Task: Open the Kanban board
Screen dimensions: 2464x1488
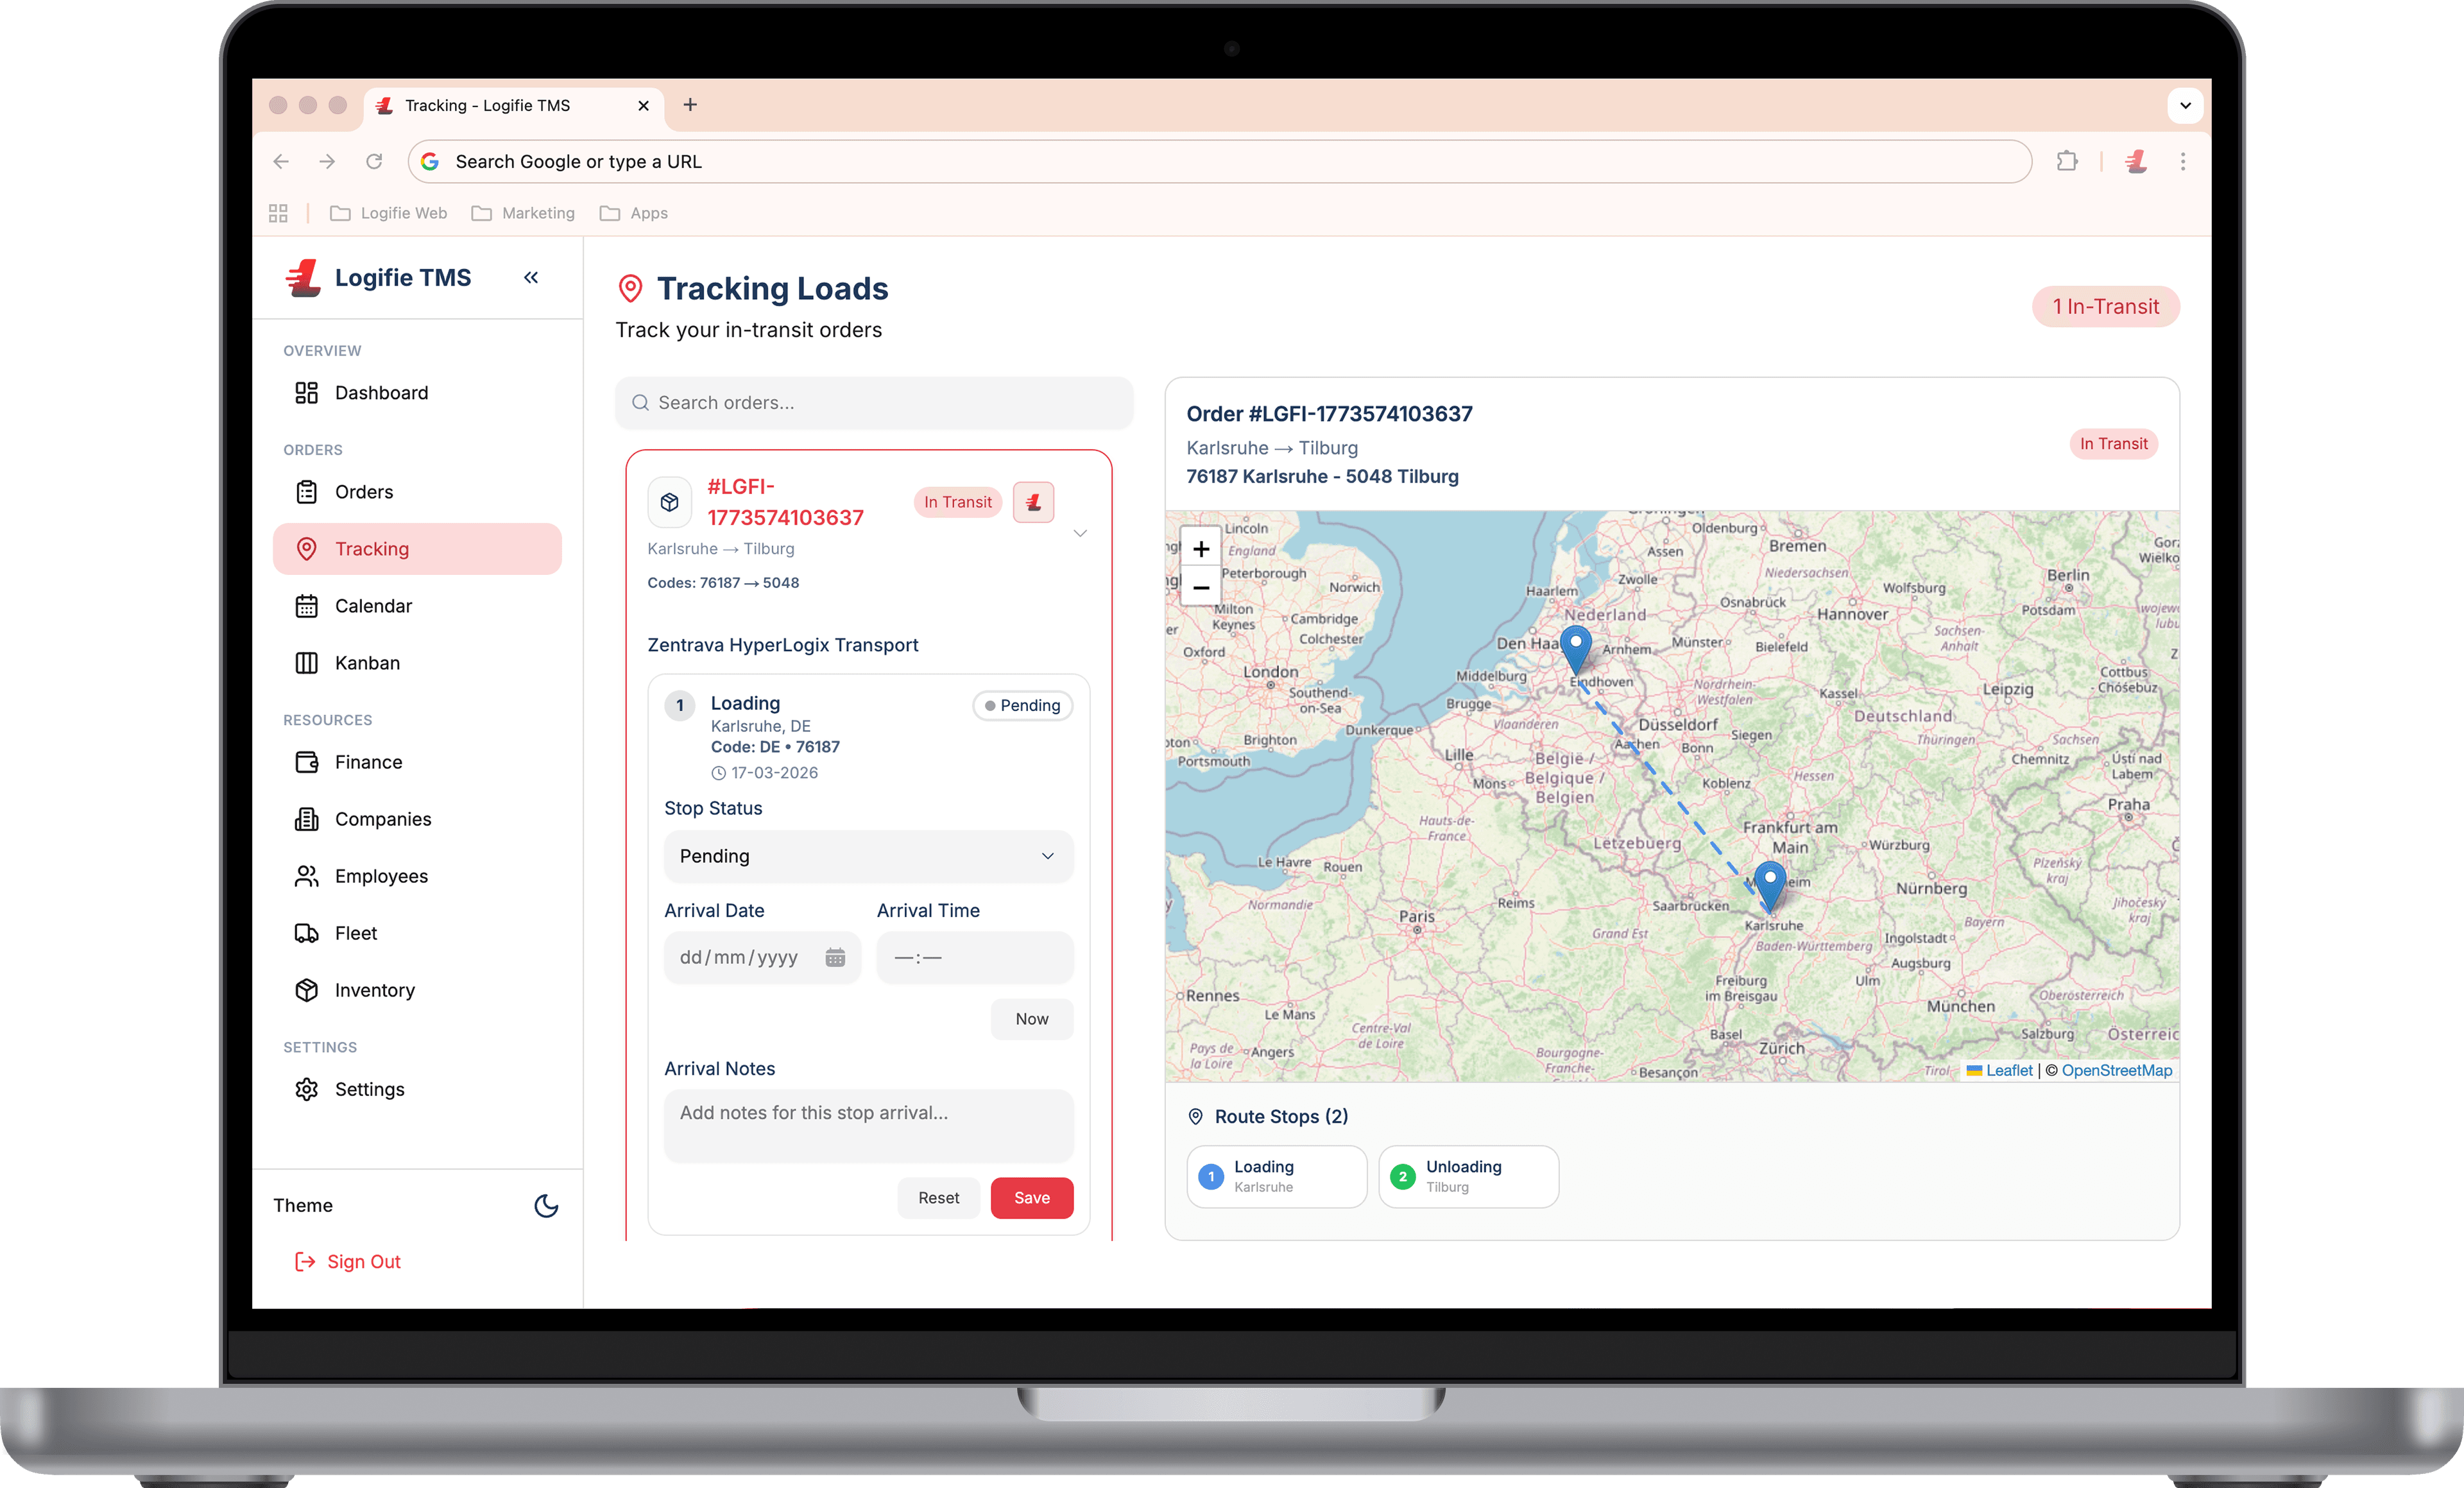Action: coord(417,663)
